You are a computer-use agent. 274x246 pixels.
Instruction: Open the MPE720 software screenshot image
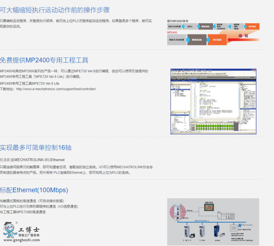tap(213, 101)
